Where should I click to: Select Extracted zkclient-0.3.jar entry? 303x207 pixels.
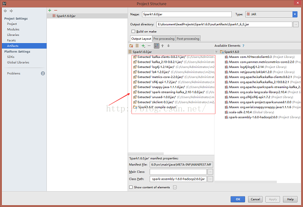point(174,102)
